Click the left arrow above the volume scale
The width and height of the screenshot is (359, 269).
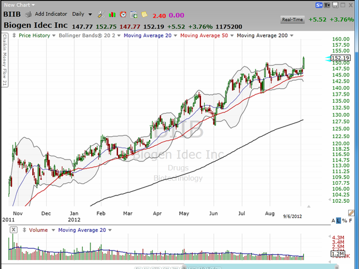pos(330,236)
